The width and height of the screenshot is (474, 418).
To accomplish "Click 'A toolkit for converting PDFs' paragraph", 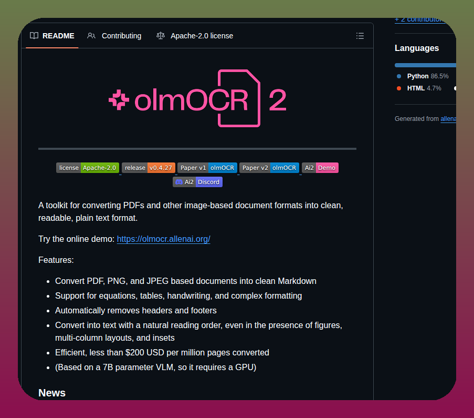I will point(191,211).
